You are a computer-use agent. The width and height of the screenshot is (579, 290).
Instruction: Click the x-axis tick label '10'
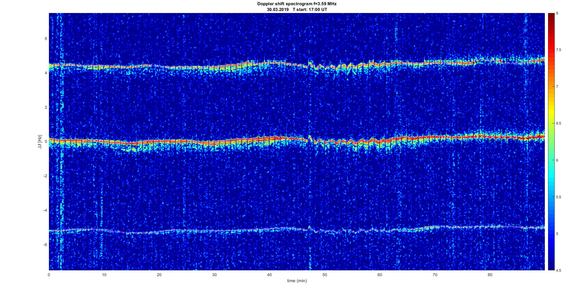click(x=104, y=275)
